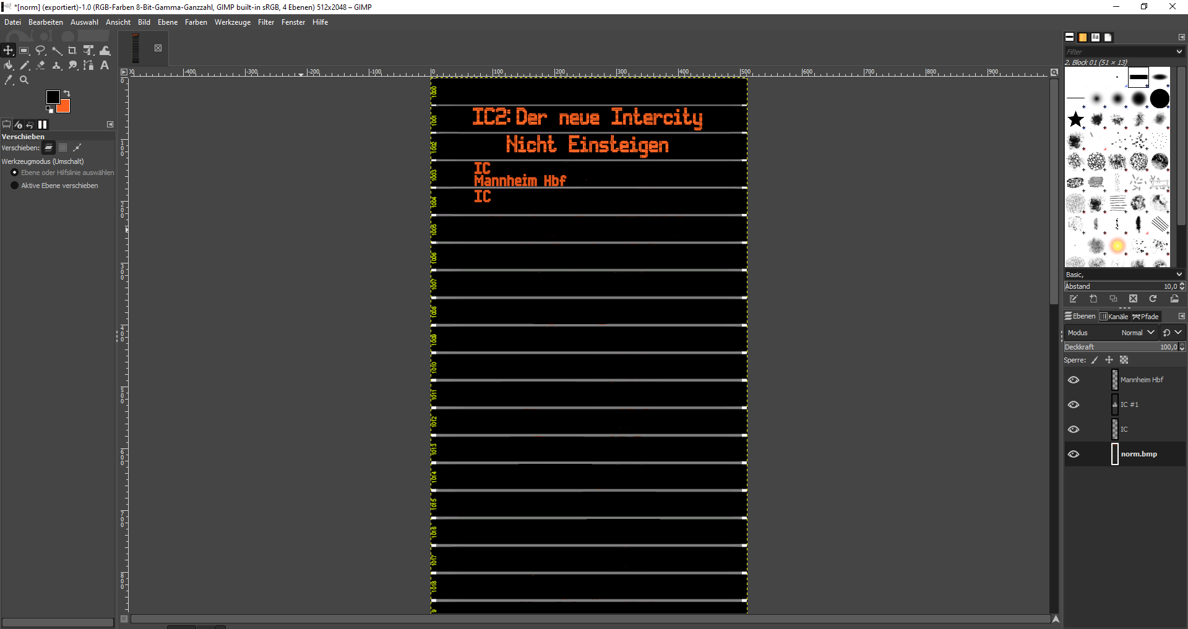Screen dimensions: 1188x629
Task: Expand the 'Basic,' brush tag dropdown
Action: pyautogui.click(x=1179, y=275)
